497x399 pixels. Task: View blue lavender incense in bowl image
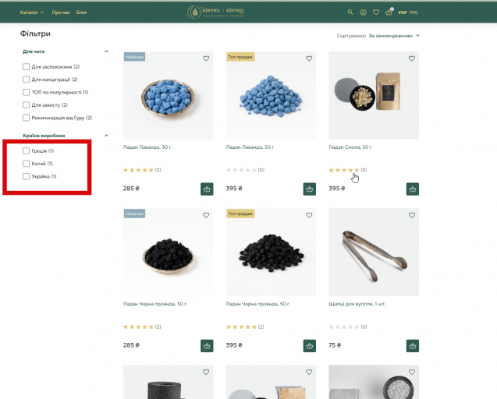coord(168,95)
